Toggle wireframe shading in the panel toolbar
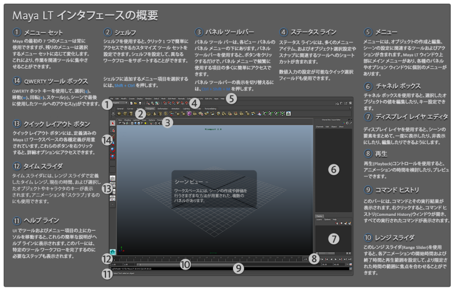Viewport: 455px width, 290px height. 132,123
